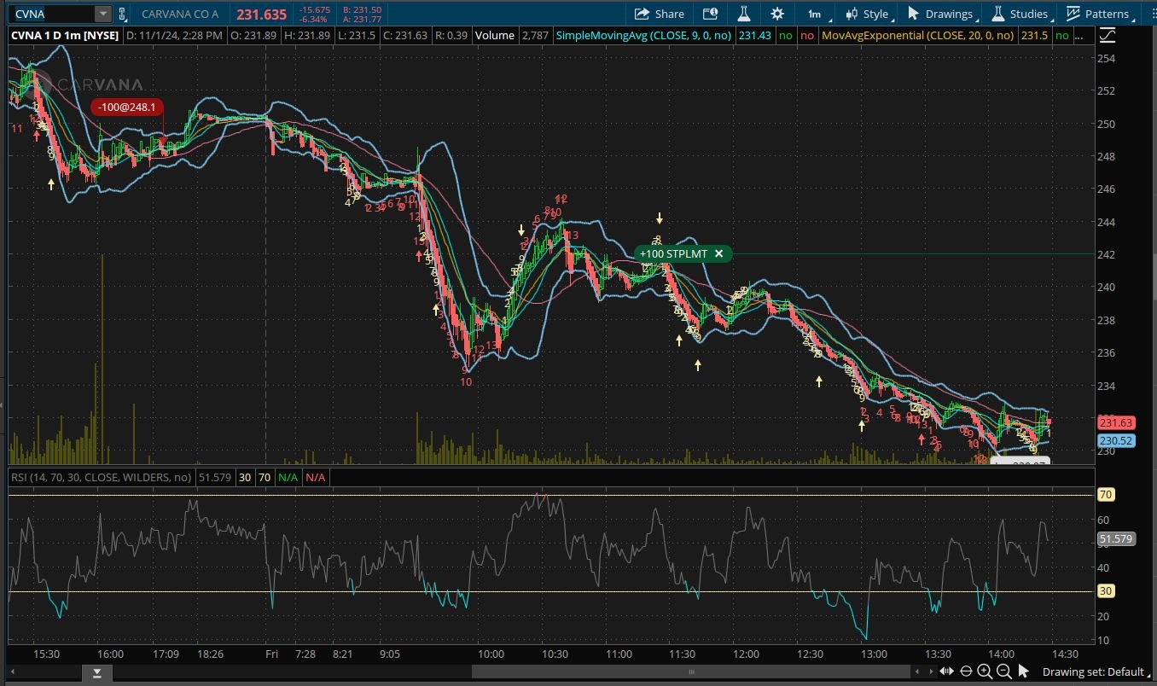Click the MovAvgExponential study label

[917, 35]
